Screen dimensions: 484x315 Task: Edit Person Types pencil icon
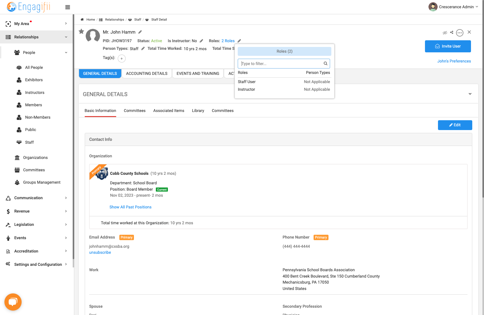(143, 49)
